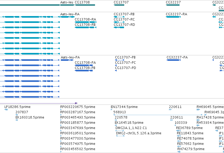224x153 pixels.
Task: Click the RE36789.5prime EST label
Action: [x=189, y=128]
